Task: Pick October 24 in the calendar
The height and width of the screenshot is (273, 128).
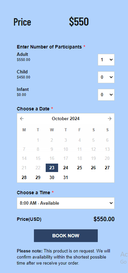Action: click(x=66, y=168)
